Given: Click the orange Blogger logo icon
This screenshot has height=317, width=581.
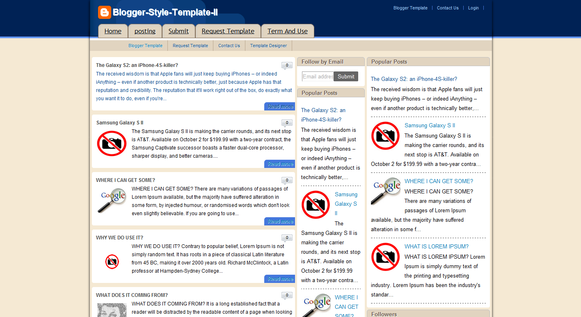Looking at the screenshot, I should pos(105,12).
